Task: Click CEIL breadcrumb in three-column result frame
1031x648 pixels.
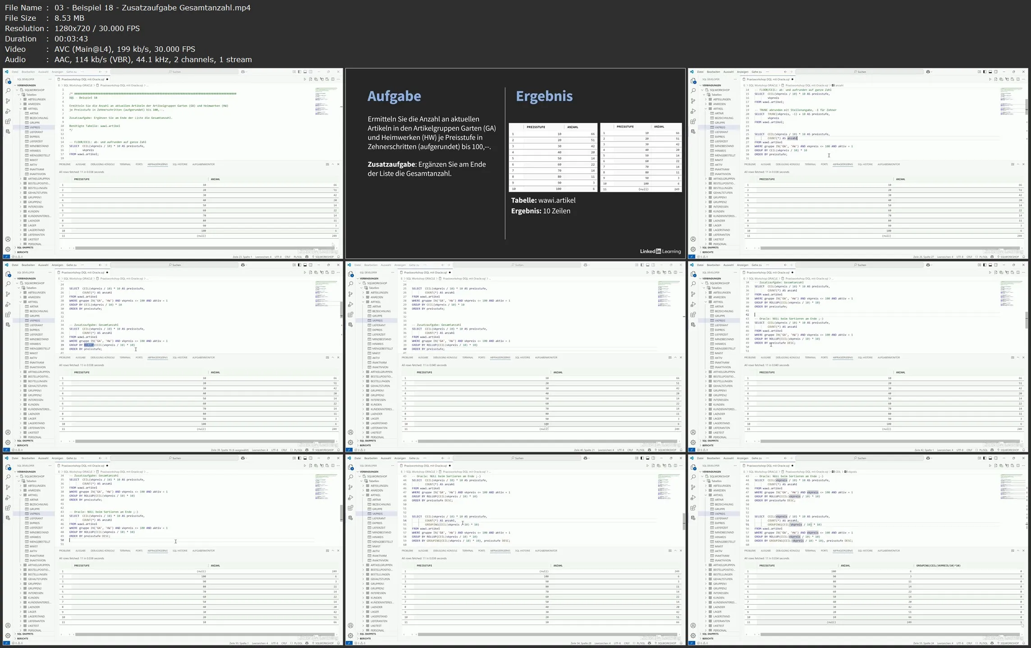Action: [x=836, y=471]
